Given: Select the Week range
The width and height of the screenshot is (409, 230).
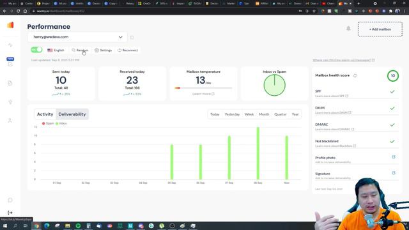Looking at the screenshot, I should pyautogui.click(x=249, y=114).
